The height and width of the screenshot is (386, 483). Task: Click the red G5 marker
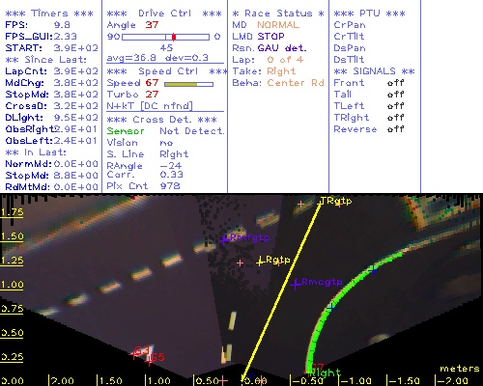point(149,361)
